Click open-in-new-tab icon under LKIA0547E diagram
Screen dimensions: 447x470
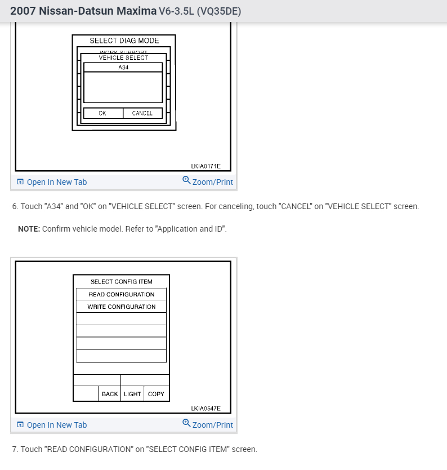click(20, 424)
